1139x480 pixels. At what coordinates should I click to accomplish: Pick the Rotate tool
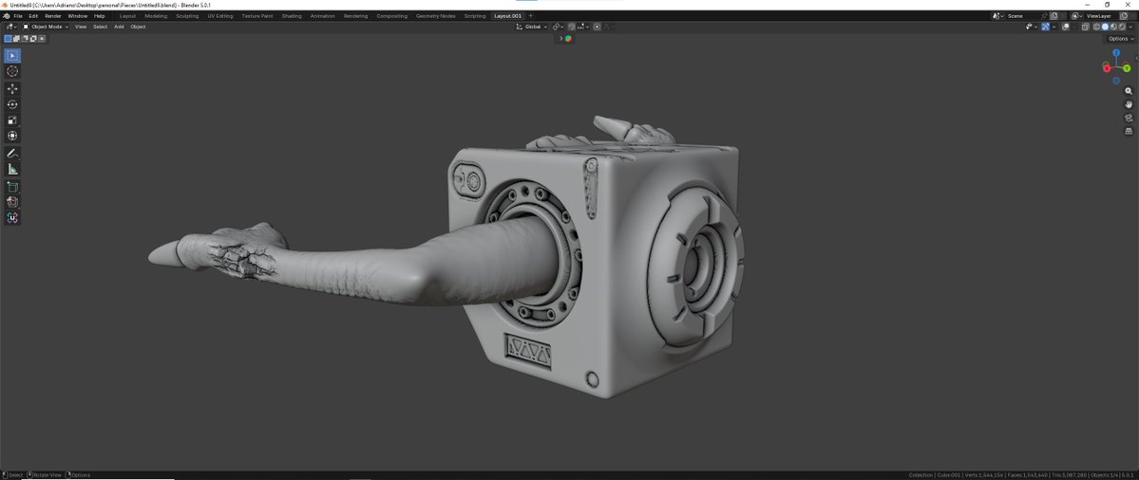12,104
